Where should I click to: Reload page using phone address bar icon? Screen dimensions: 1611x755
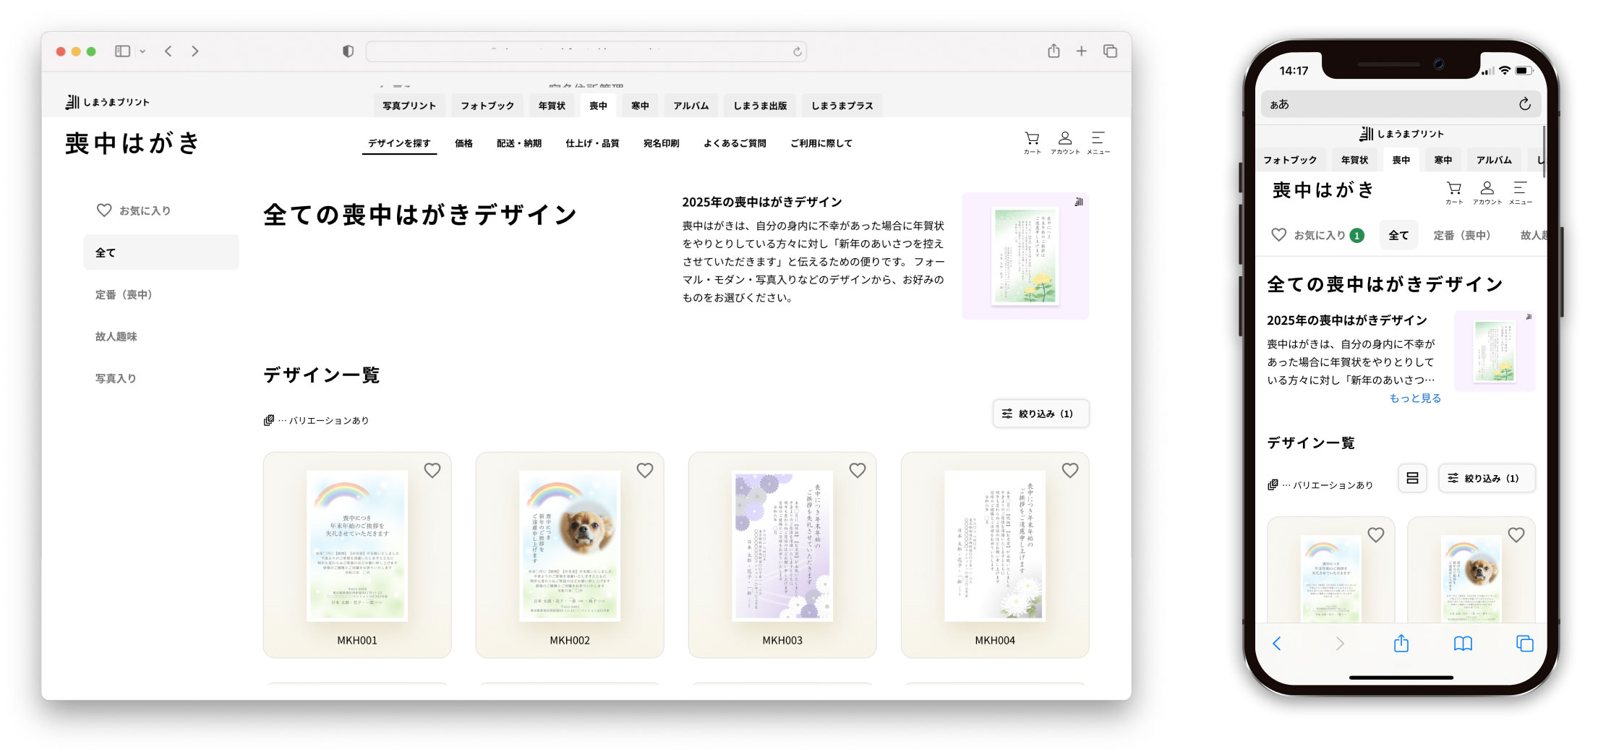pos(1524,104)
